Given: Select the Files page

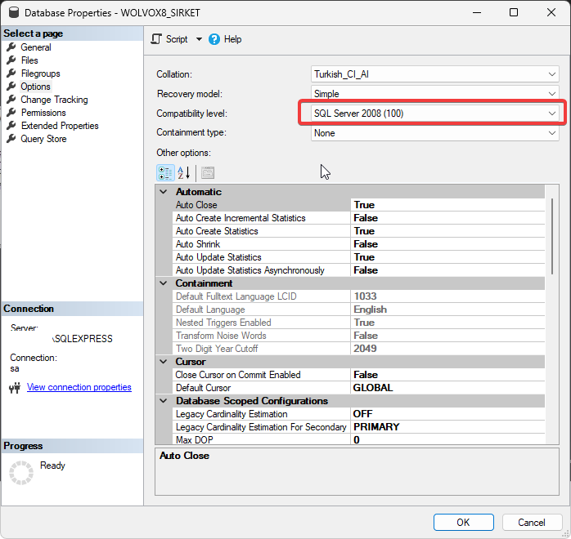Looking at the screenshot, I should (x=29, y=60).
